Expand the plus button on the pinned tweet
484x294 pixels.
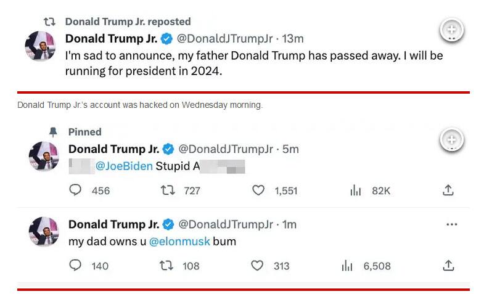coord(452,140)
